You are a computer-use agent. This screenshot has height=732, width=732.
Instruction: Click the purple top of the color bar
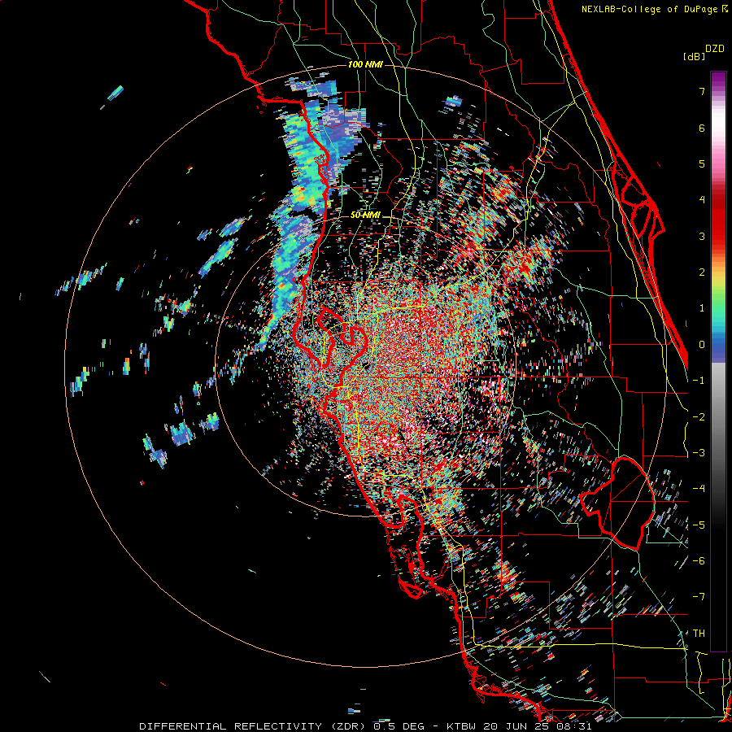click(x=718, y=81)
